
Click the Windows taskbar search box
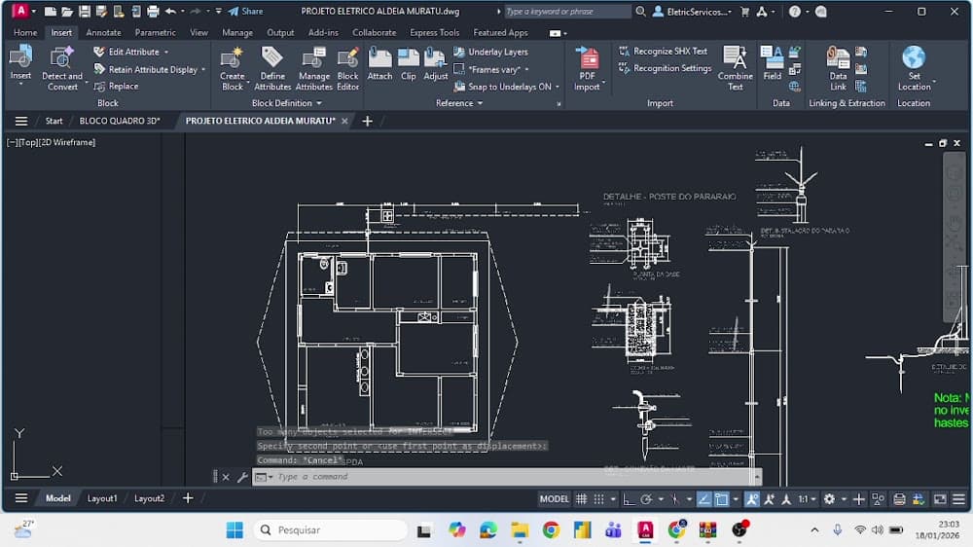(x=330, y=530)
